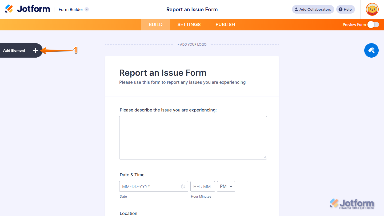Select the Report an Issue Form heading
384x216 pixels.
click(163, 73)
